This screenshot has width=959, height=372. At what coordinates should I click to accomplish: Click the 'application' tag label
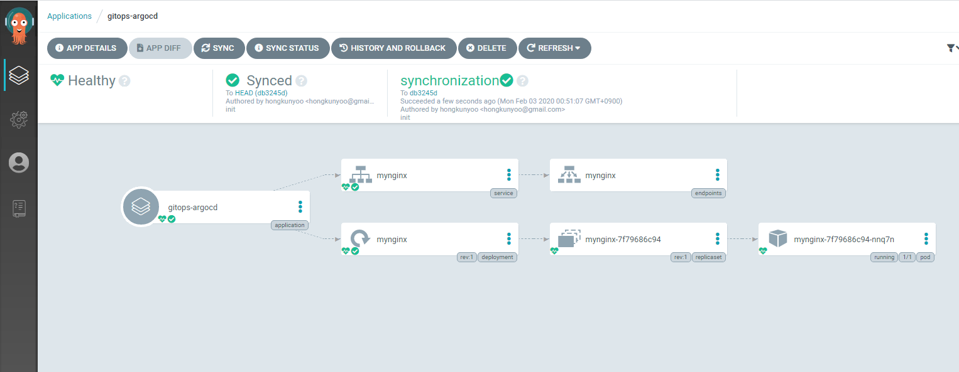pos(290,225)
